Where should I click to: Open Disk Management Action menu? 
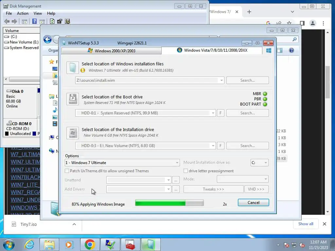23,13
